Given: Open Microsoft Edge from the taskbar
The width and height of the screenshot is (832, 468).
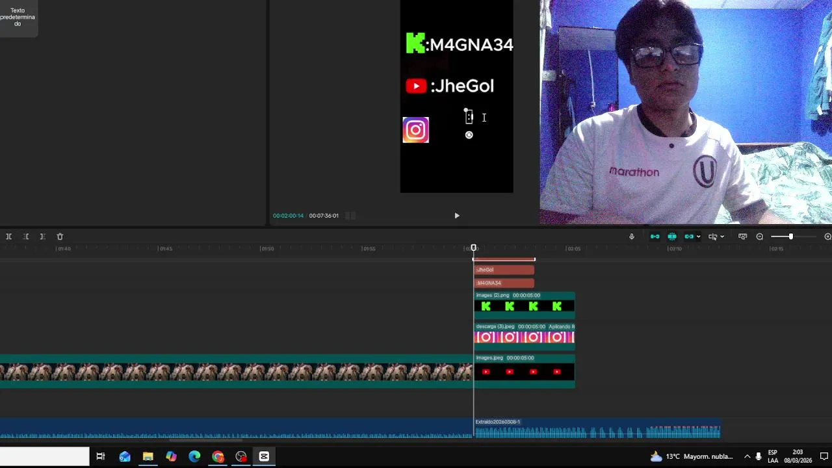Looking at the screenshot, I should pos(194,456).
